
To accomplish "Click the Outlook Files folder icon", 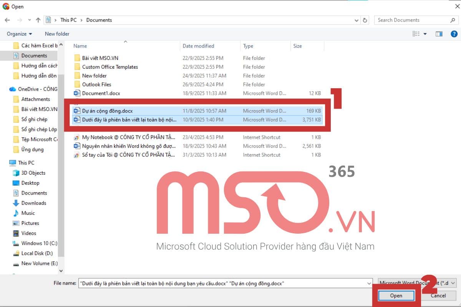I will (x=76, y=84).
